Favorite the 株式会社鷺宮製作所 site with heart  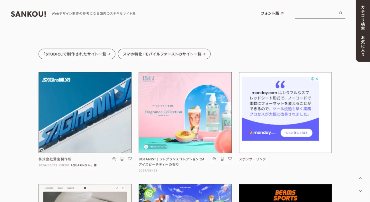coord(130,159)
